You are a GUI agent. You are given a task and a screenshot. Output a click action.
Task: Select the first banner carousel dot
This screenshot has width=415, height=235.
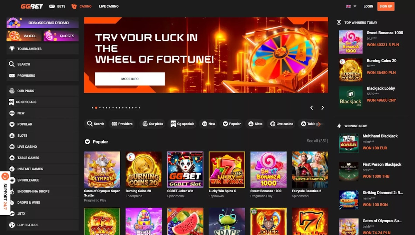(92, 108)
